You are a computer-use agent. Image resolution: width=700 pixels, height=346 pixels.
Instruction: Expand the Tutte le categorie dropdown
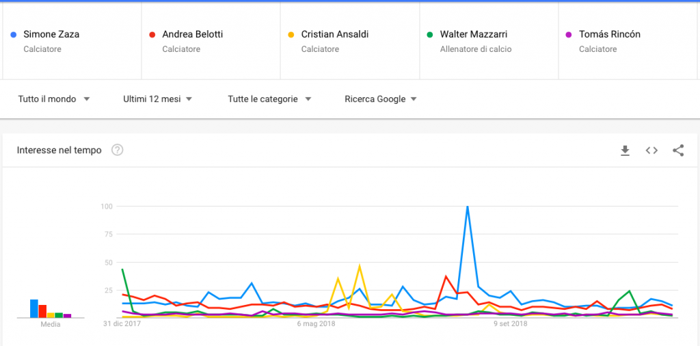(269, 99)
